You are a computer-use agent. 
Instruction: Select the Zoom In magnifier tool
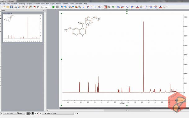coord(62,7)
